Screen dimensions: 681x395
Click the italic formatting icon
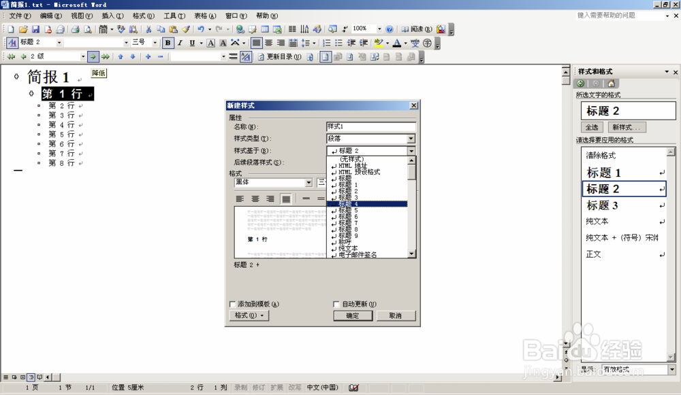(x=178, y=42)
